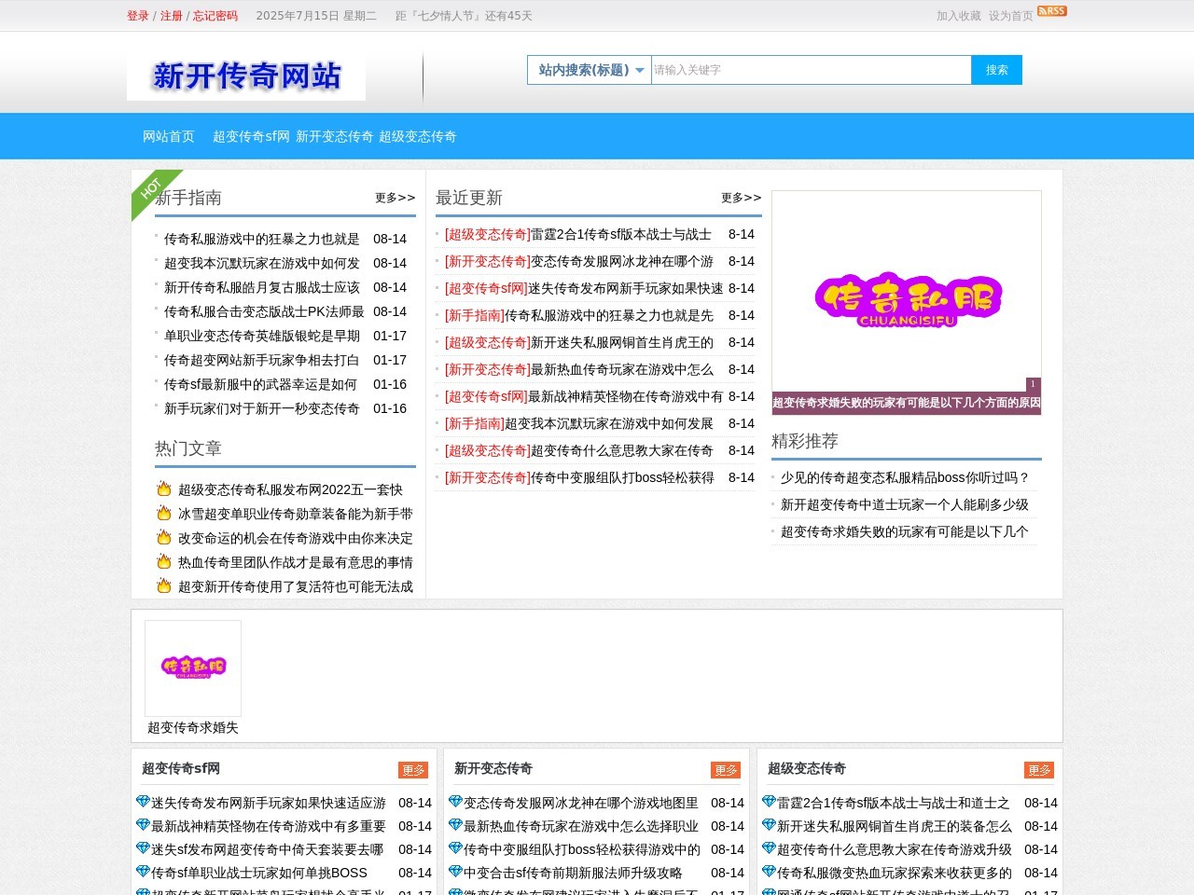Open the 站内搜索(标题) search type dropdown
Image resolution: width=1194 pixels, height=895 pixels.
pos(590,70)
